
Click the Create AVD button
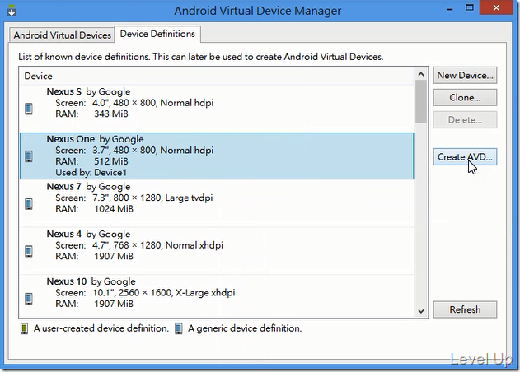465,156
